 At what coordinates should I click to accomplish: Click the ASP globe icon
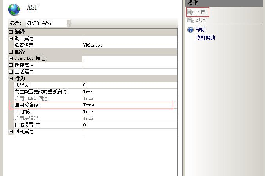point(14,8)
